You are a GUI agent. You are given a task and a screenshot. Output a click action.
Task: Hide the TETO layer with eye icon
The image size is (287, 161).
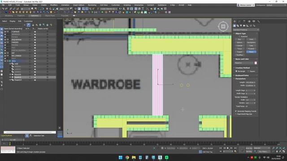8,61
